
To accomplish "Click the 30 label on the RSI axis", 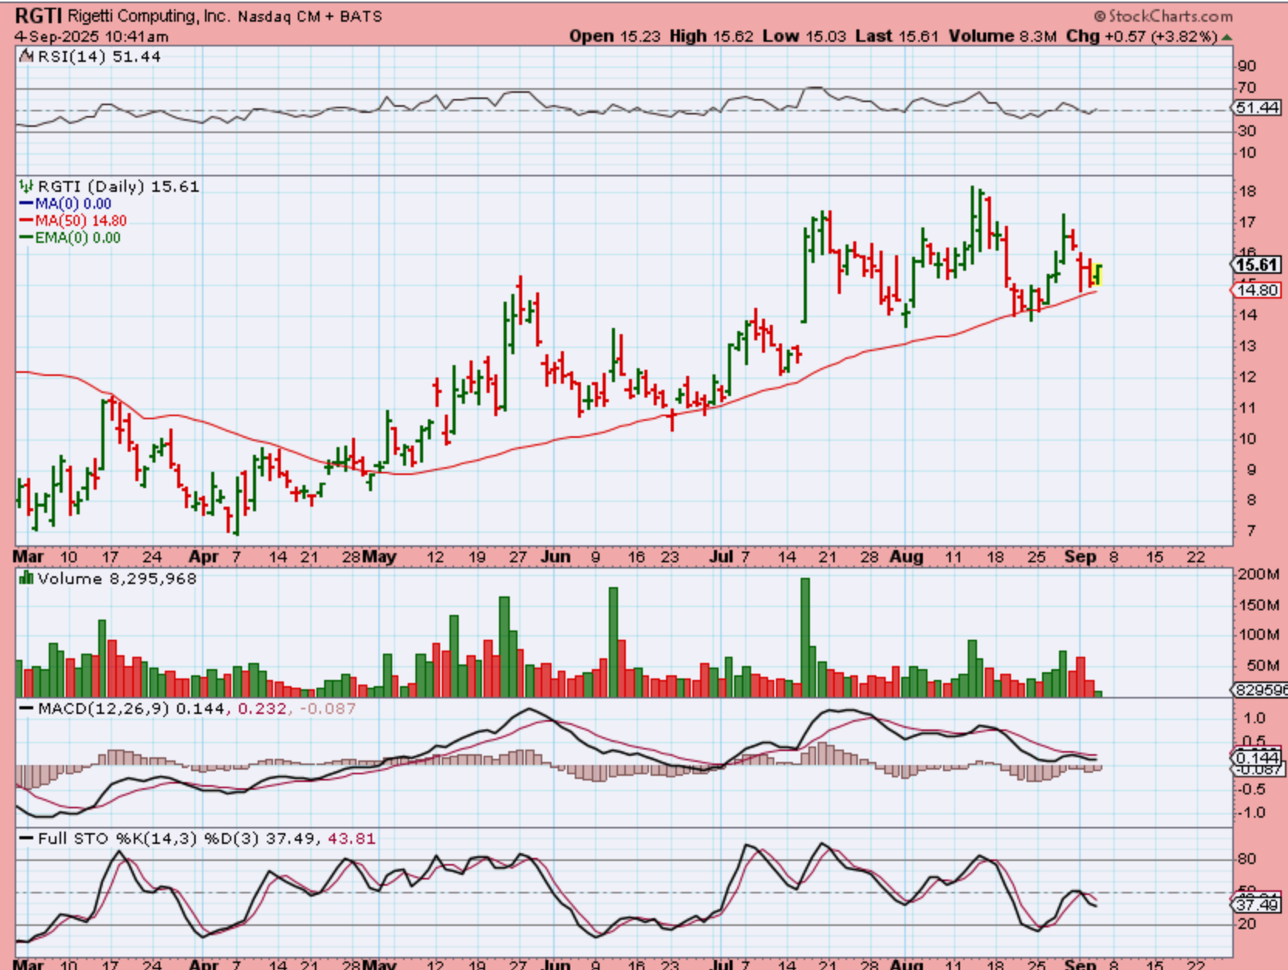I will pos(1246,131).
